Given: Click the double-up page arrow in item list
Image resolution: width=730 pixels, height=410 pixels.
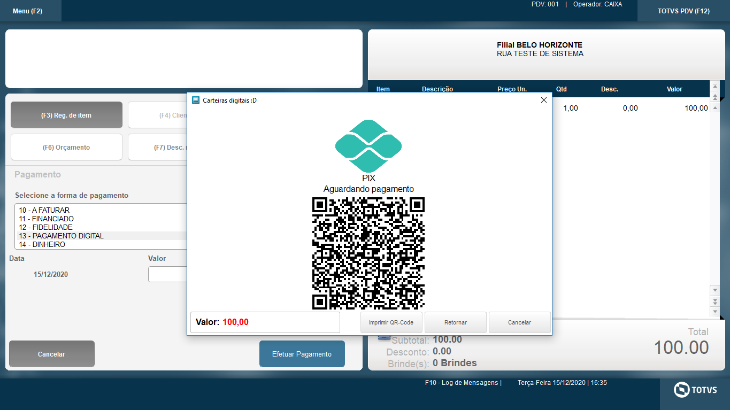Looking at the screenshot, I should [714, 97].
